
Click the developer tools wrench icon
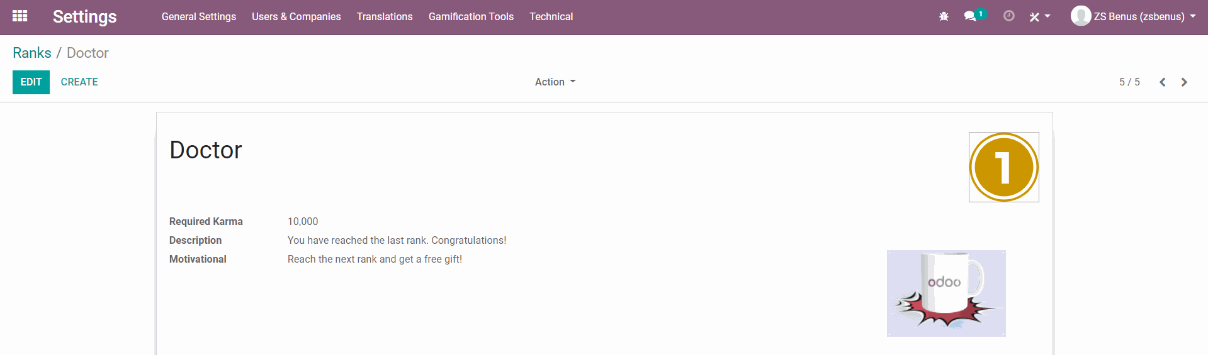(1034, 17)
